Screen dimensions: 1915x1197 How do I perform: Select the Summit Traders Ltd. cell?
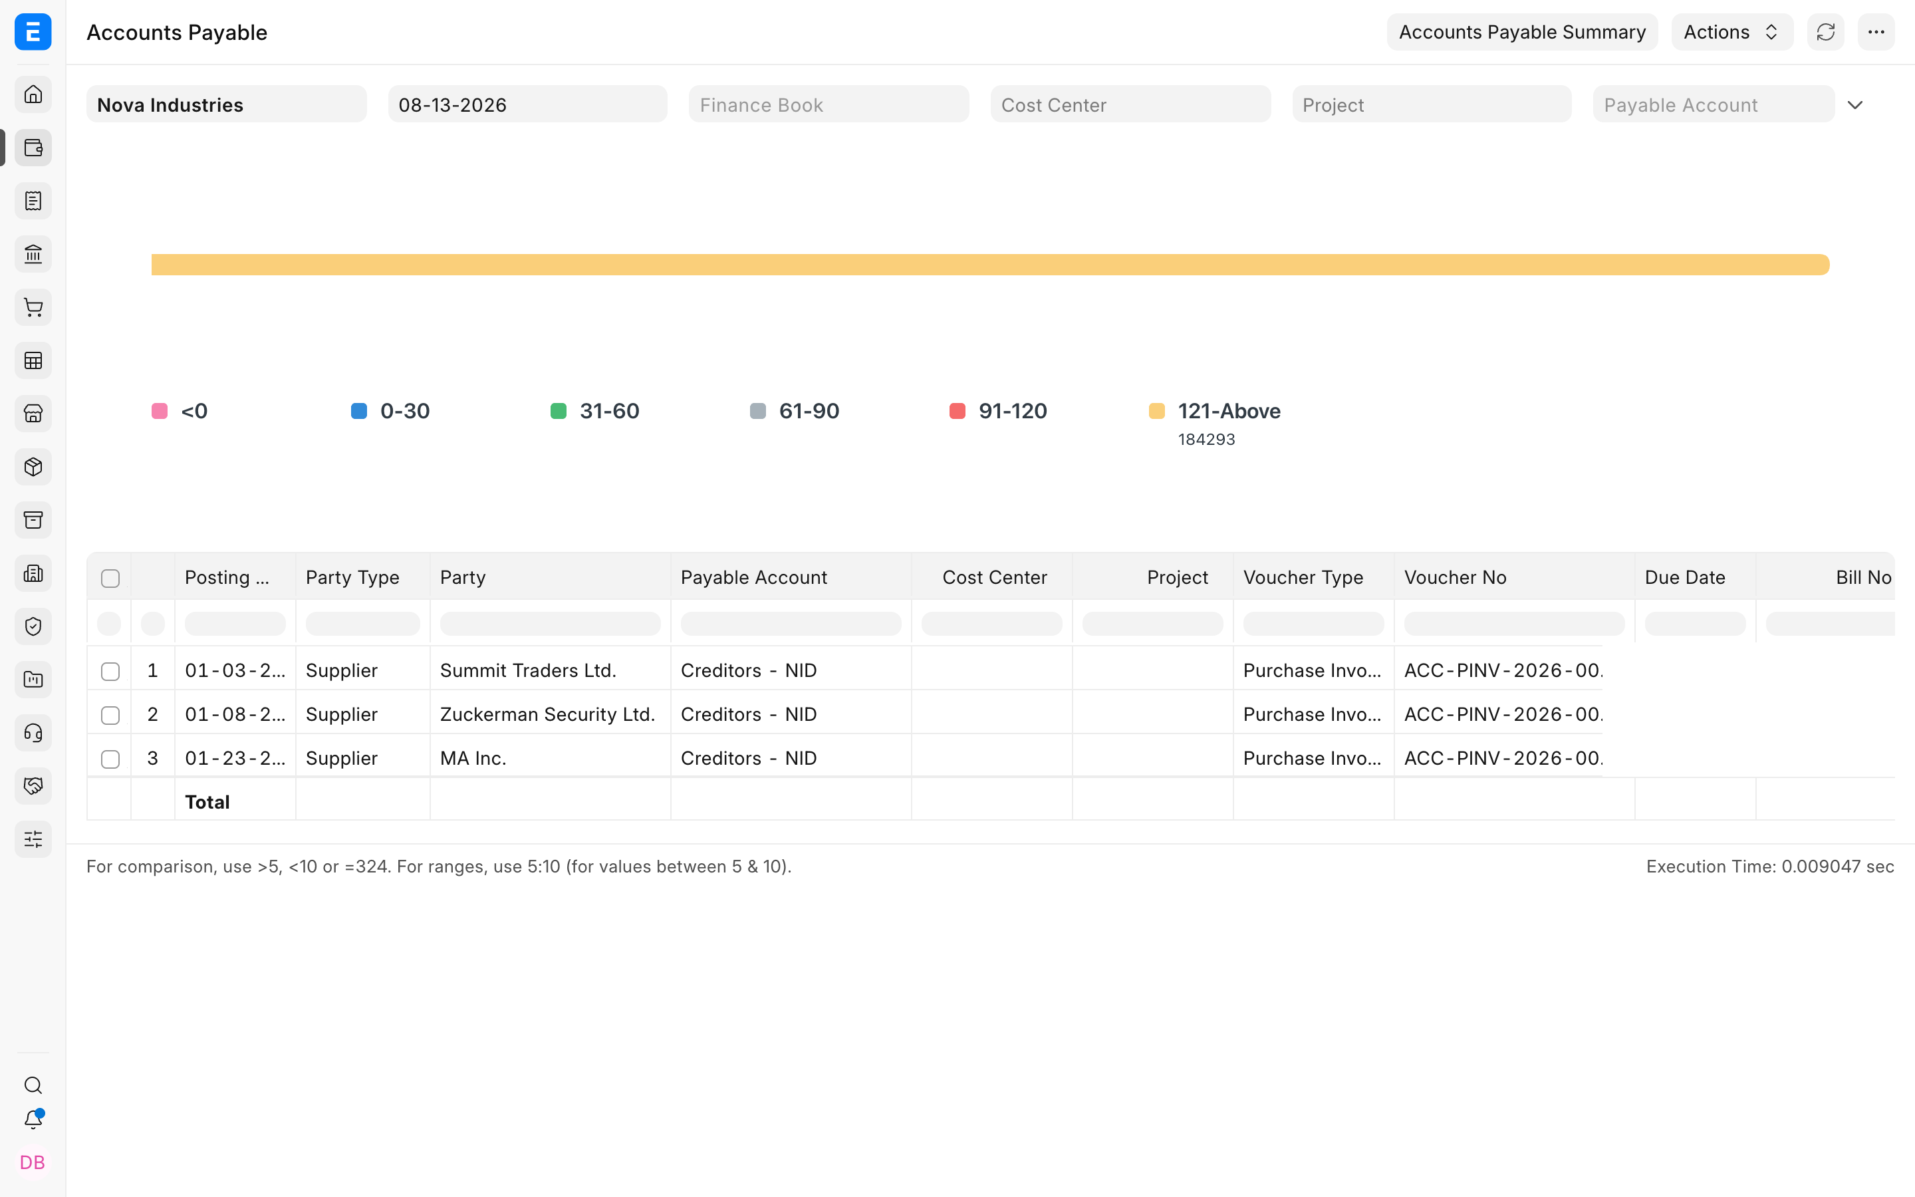coord(550,670)
